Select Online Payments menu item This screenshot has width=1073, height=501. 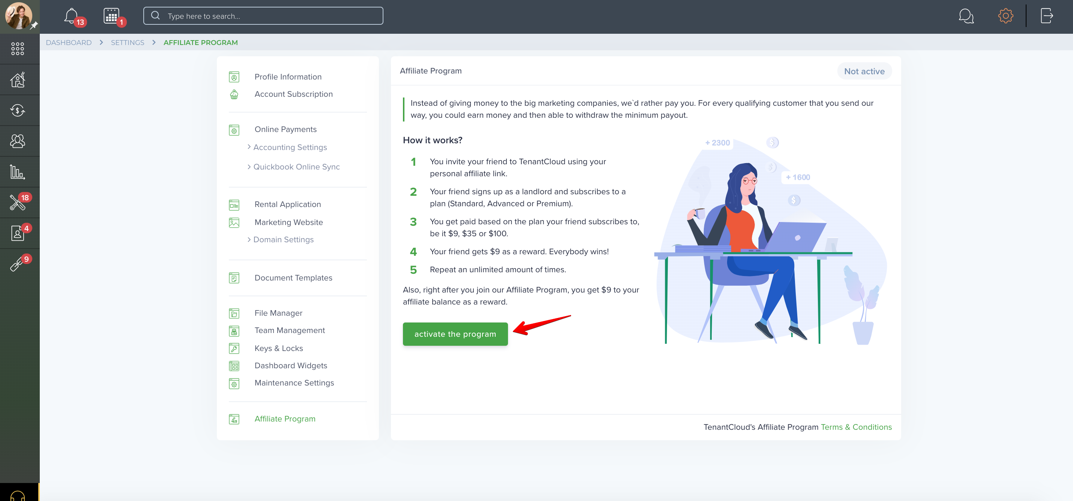pyautogui.click(x=286, y=129)
